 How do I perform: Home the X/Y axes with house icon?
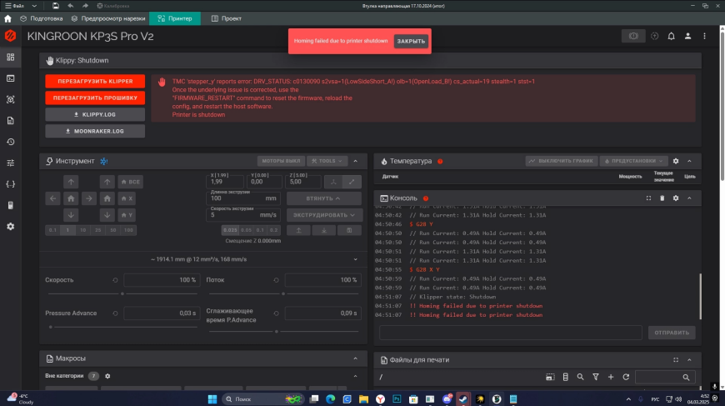tap(71, 198)
